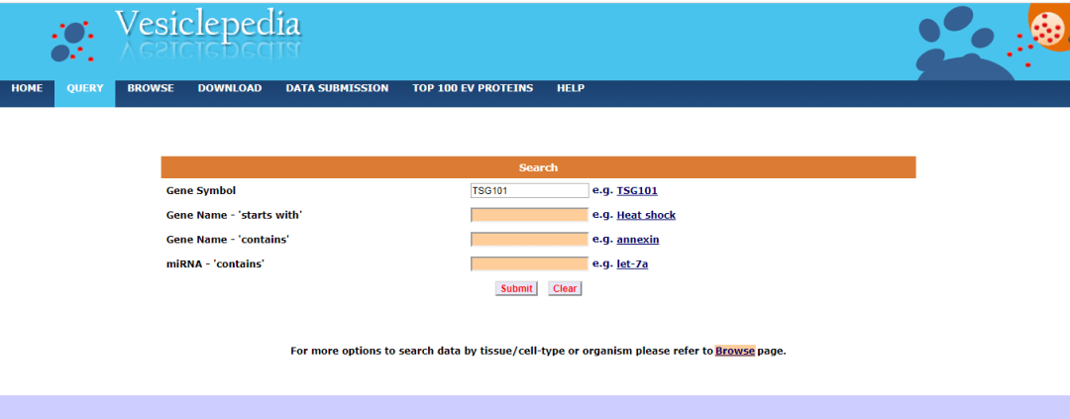Submit the search form
Screen dimensions: 1070x419
click(516, 288)
